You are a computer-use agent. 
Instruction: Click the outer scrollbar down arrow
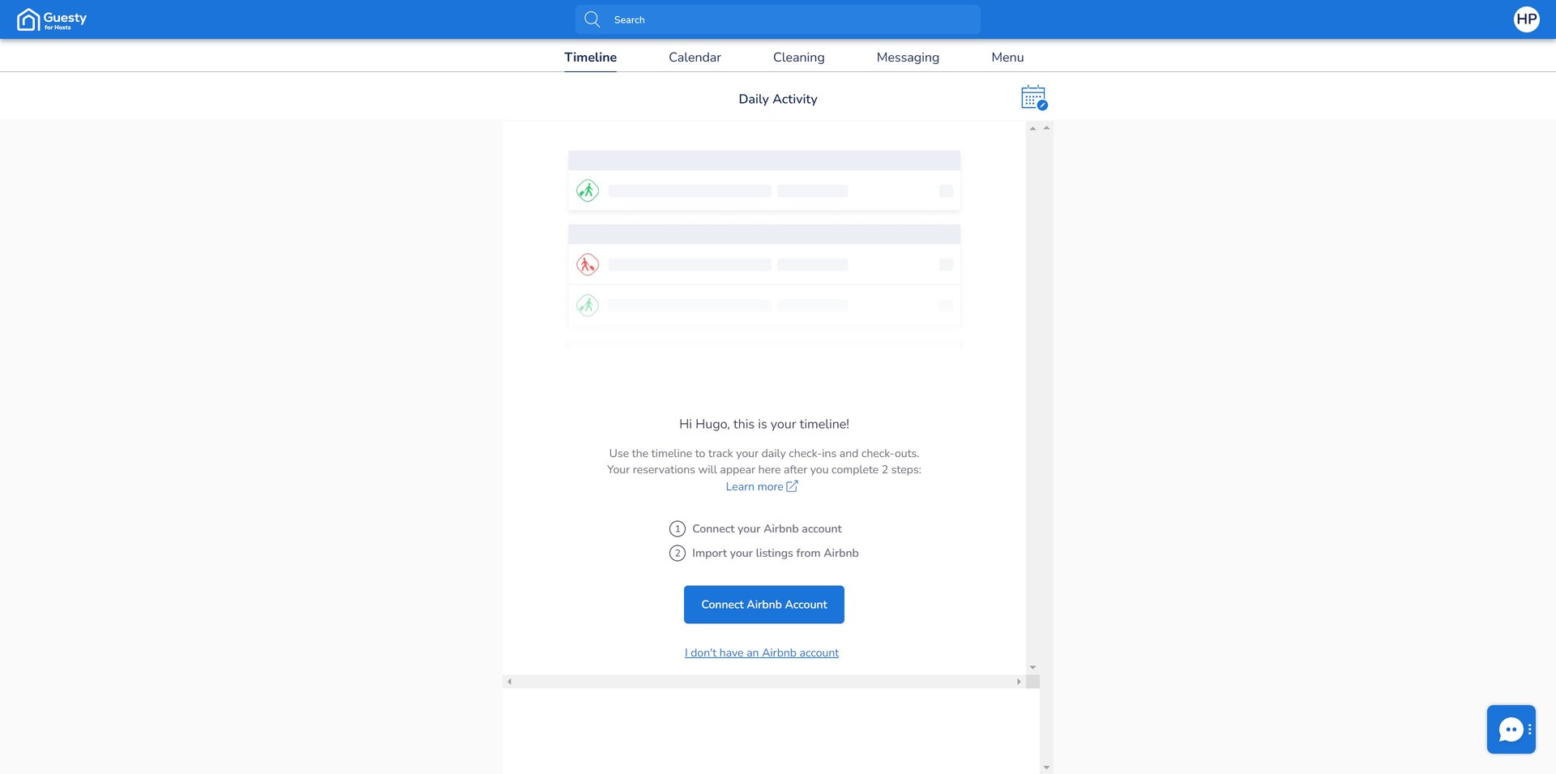click(x=1046, y=767)
